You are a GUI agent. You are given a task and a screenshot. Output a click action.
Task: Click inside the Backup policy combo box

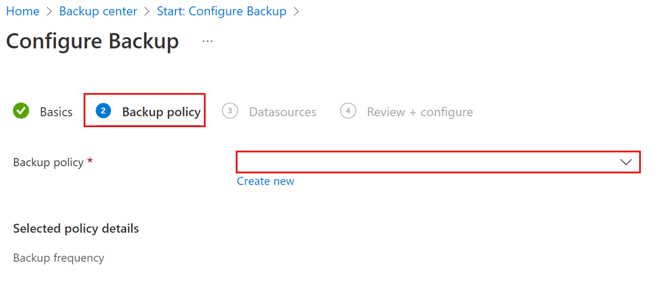421,162
